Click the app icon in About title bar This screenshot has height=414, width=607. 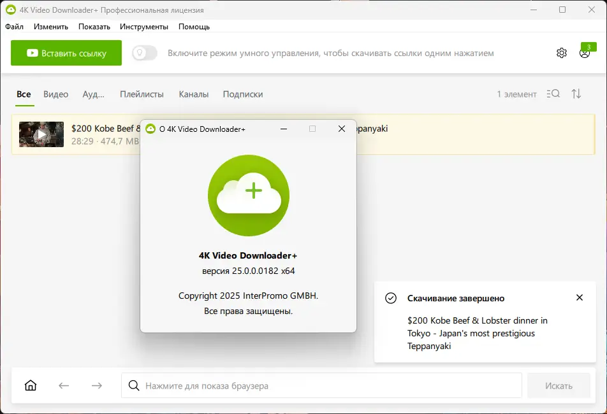click(150, 129)
